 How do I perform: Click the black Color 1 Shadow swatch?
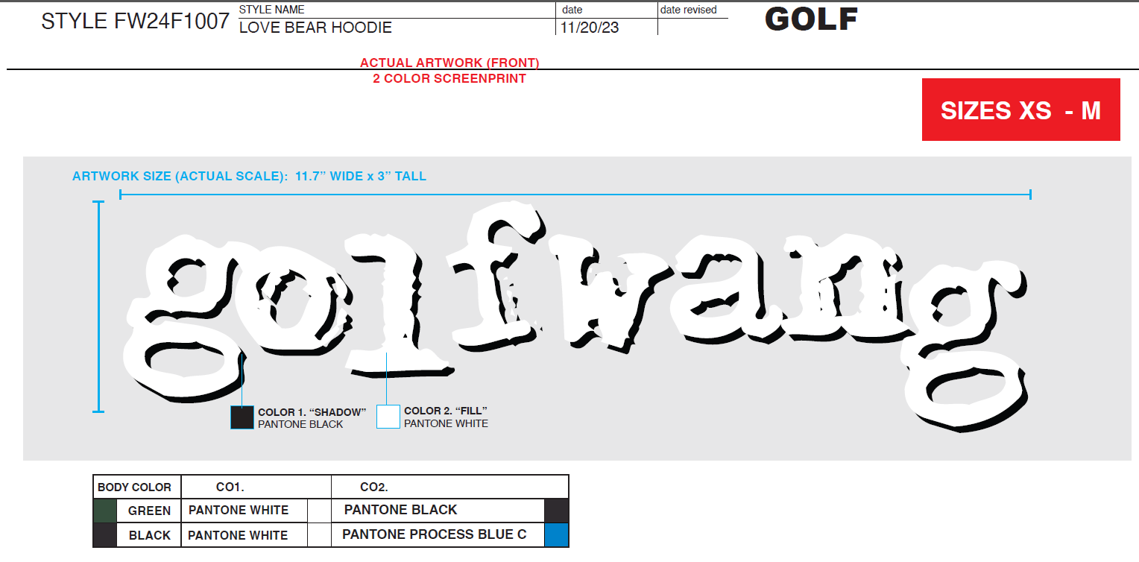242,417
